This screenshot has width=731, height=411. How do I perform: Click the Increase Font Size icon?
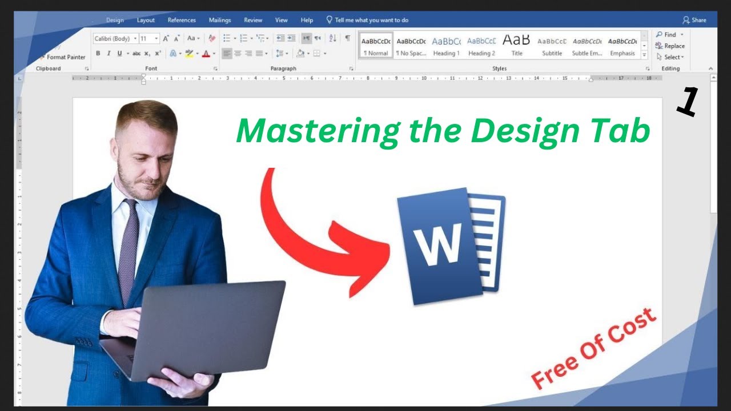pos(166,38)
